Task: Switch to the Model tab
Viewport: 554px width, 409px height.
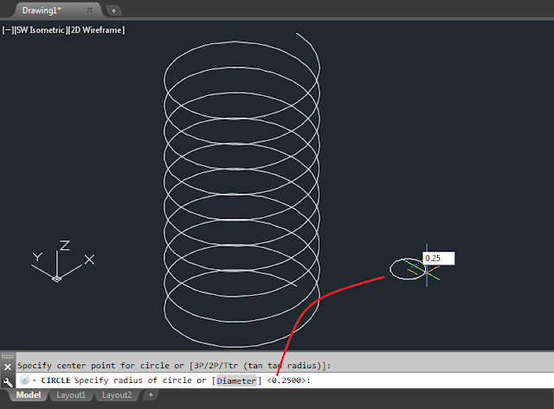Action: click(29, 395)
